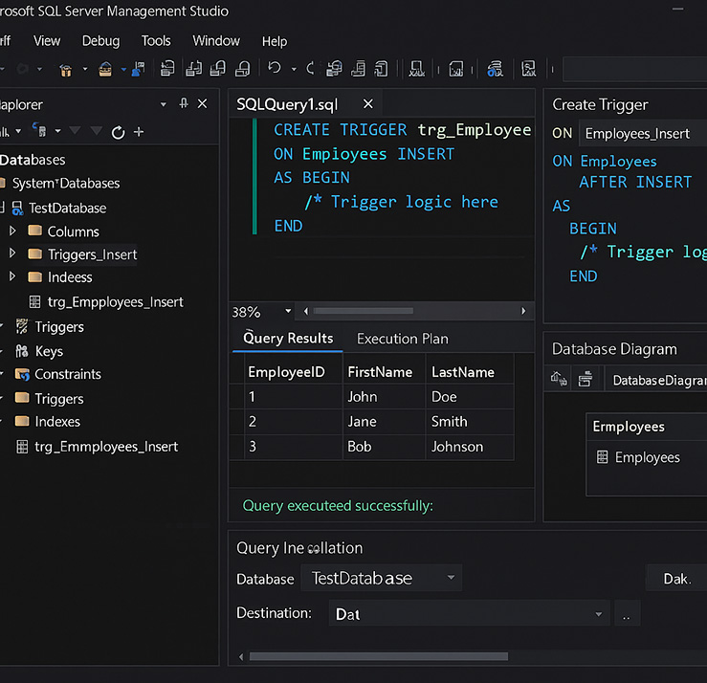
Task: Click the blue icon beside the toolbox dropdown
Action: [138, 69]
